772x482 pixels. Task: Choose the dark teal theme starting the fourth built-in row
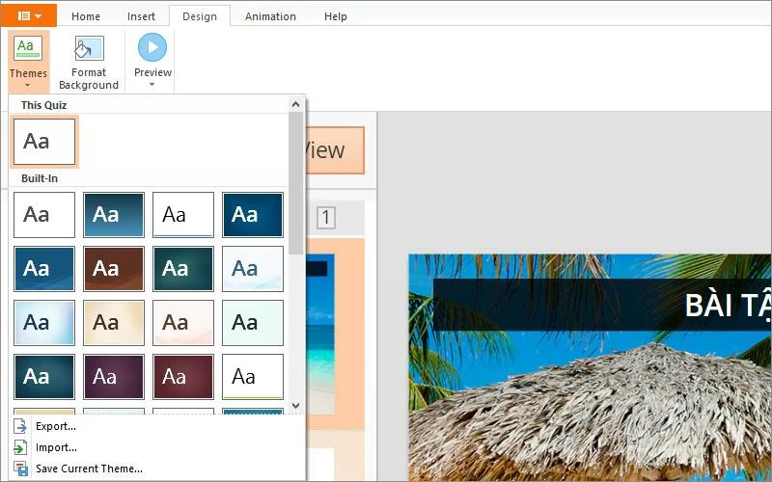[x=44, y=377]
